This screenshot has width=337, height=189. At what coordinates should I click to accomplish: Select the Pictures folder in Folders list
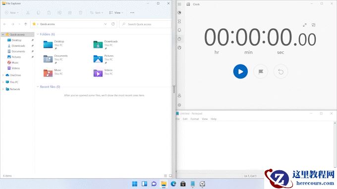(x=104, y=59)
